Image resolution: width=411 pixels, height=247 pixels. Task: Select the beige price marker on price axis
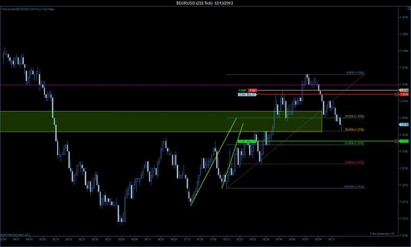click(404, 90)
